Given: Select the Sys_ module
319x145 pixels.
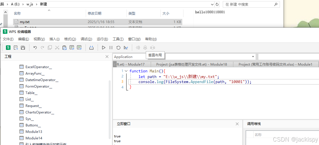Looking at the screenshot, I should coord(29,119).
